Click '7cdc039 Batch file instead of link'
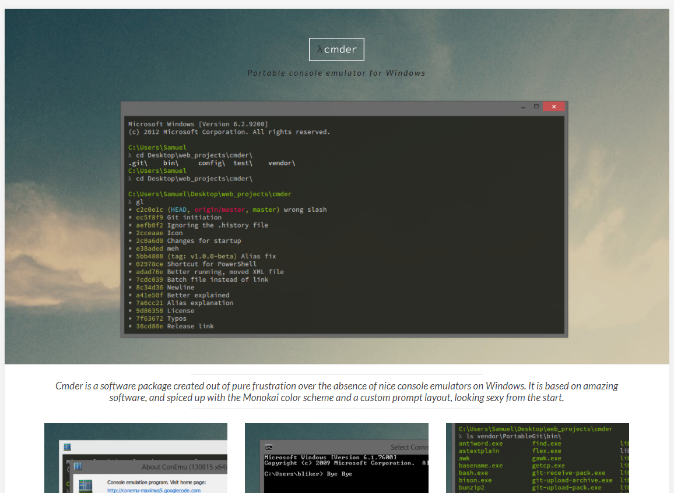Screen dimensions: 674x493 198,280
